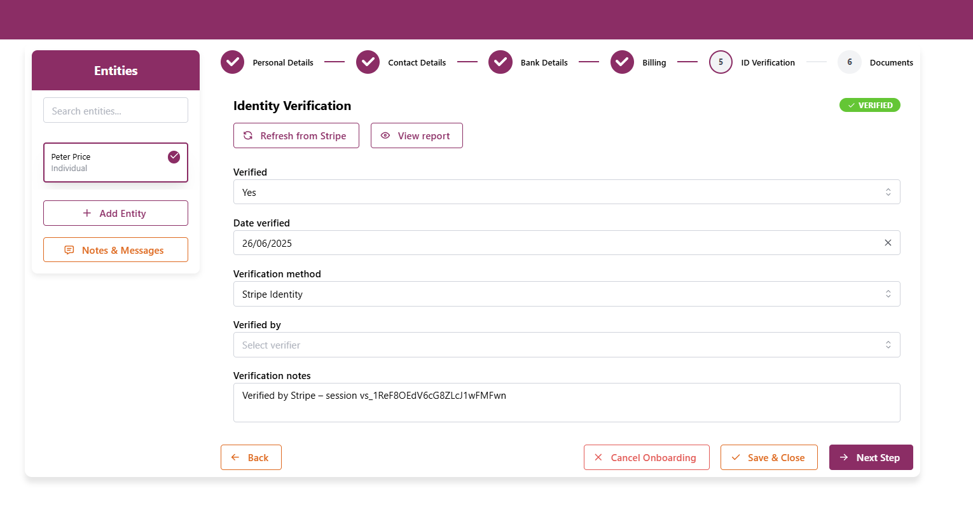The image size is (973, 512).
Task: Open the Verified Yes dropdown
Action: point(566,192)
